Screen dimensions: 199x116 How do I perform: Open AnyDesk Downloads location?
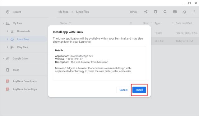25,81
